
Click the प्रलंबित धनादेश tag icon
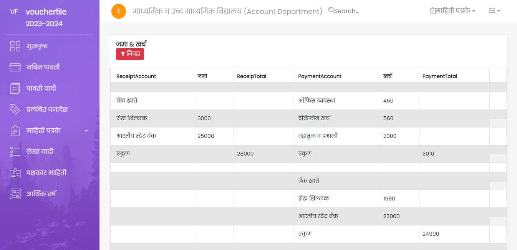[x=15, y=109]
